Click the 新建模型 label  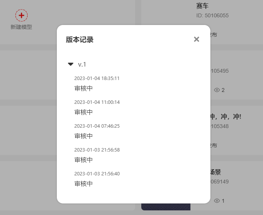(21, 27)
